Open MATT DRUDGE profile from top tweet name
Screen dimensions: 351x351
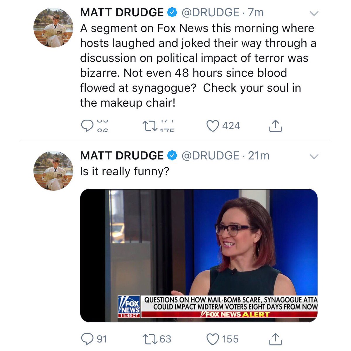[x=122, y=13]
